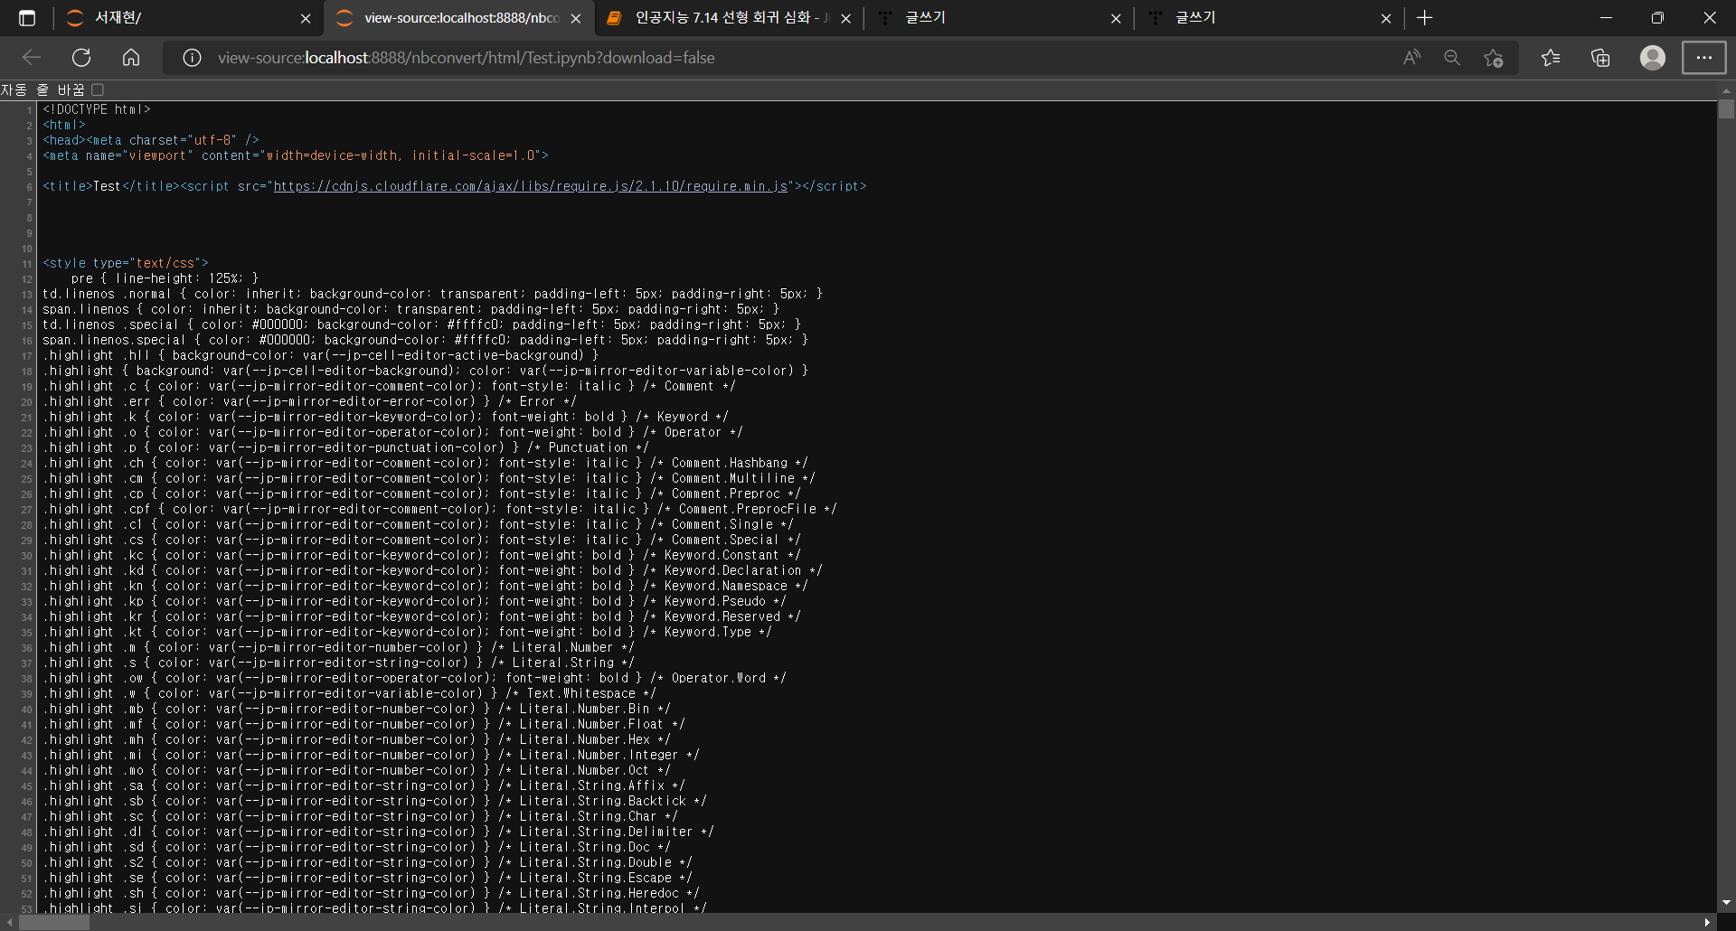Restore down the browser window

[x=1657, y=18]
